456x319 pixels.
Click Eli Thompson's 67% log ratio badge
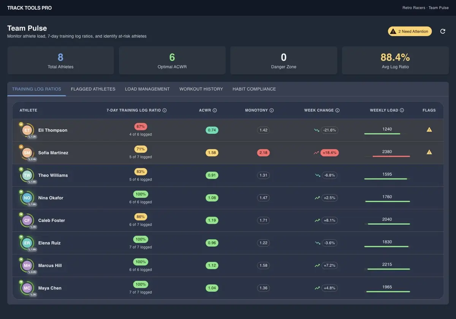pyautogui.click(x=141, y=127)
